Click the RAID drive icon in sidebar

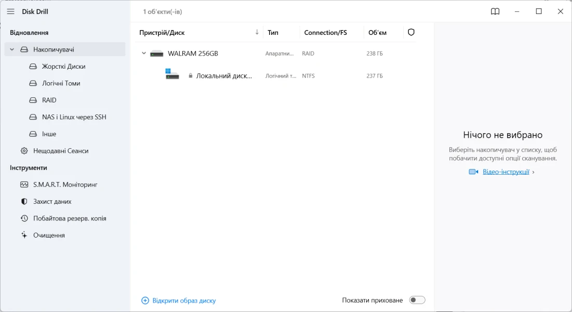(x=33, y=100)
